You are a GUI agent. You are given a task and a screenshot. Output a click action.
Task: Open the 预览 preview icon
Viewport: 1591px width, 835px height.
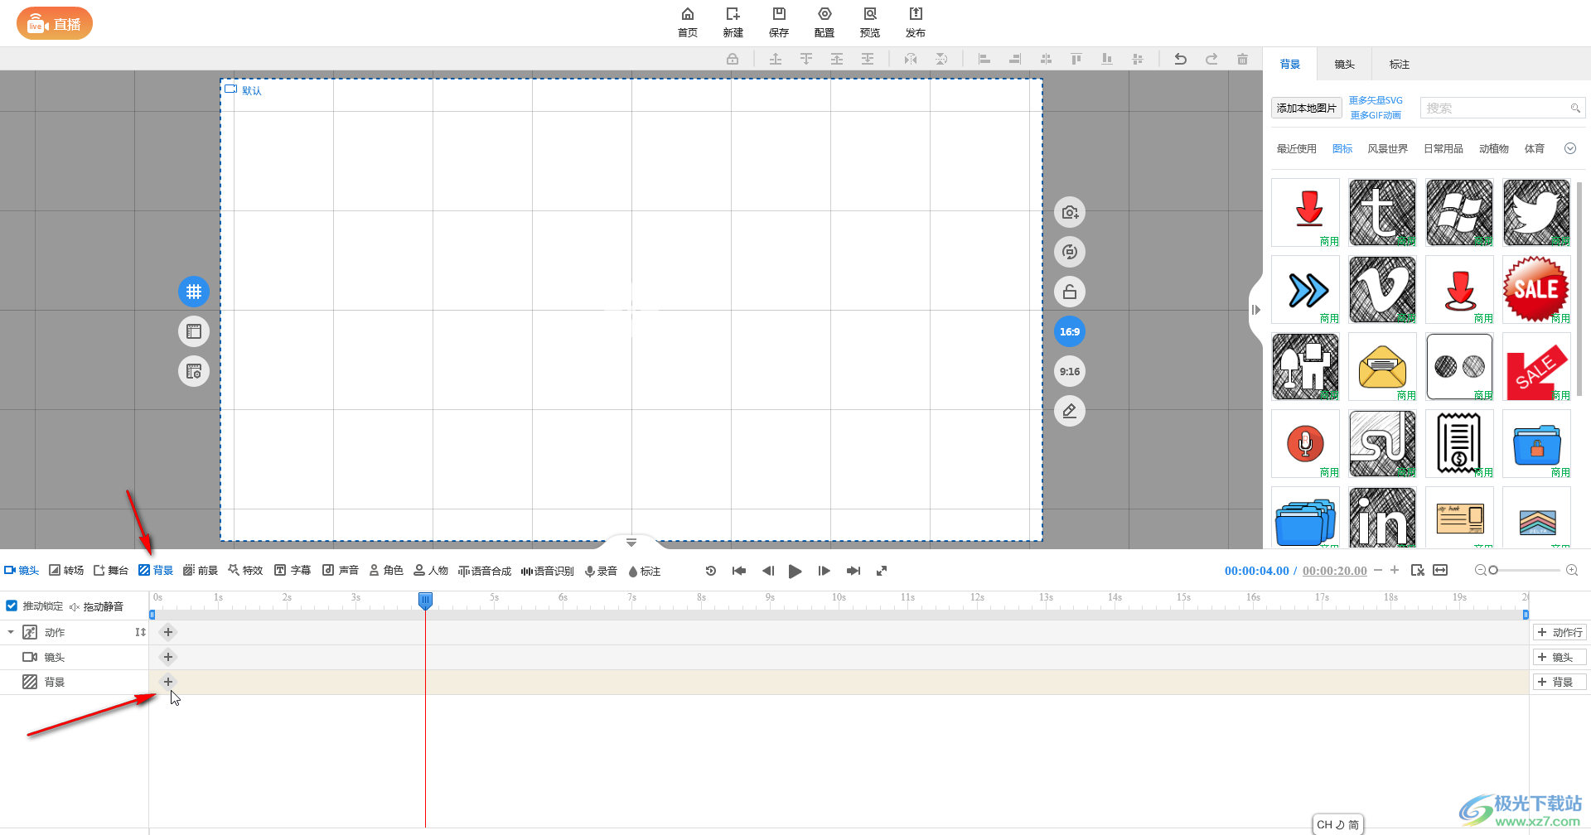[x=869, y=22]
